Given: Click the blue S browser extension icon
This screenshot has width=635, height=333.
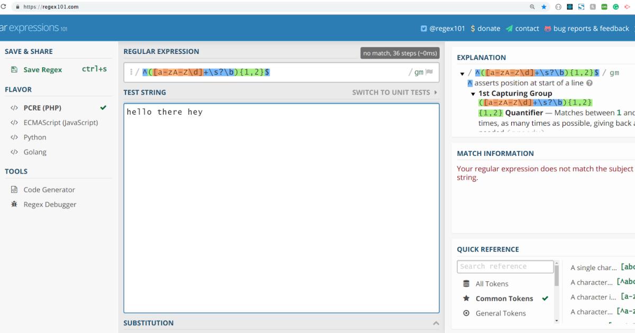Looking at the screenshot, I should [582, 7].
